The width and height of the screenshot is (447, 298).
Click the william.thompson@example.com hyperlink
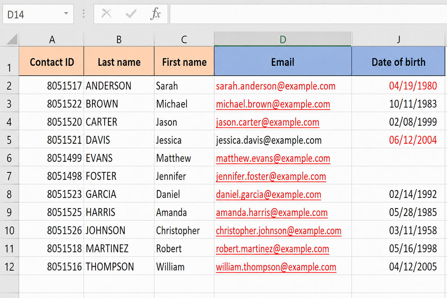tap(276, 267)
